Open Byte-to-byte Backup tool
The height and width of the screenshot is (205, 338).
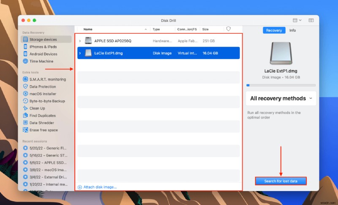click(x=47, y=101)
